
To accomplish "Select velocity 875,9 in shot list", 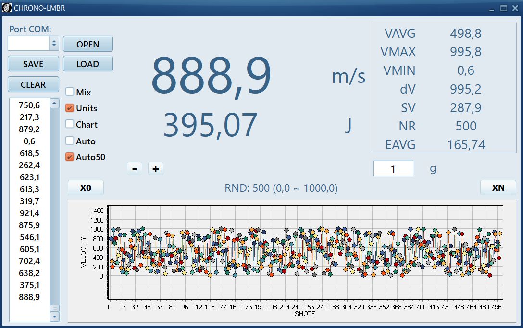I will (29, 225).
